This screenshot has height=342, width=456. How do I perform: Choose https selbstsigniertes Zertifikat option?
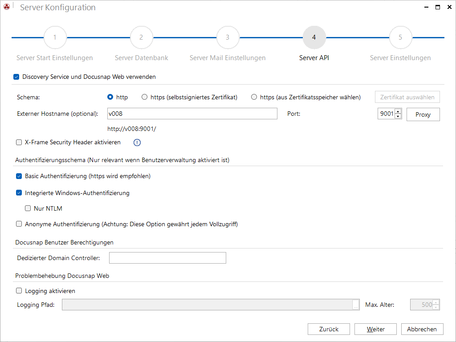point(144,97)
